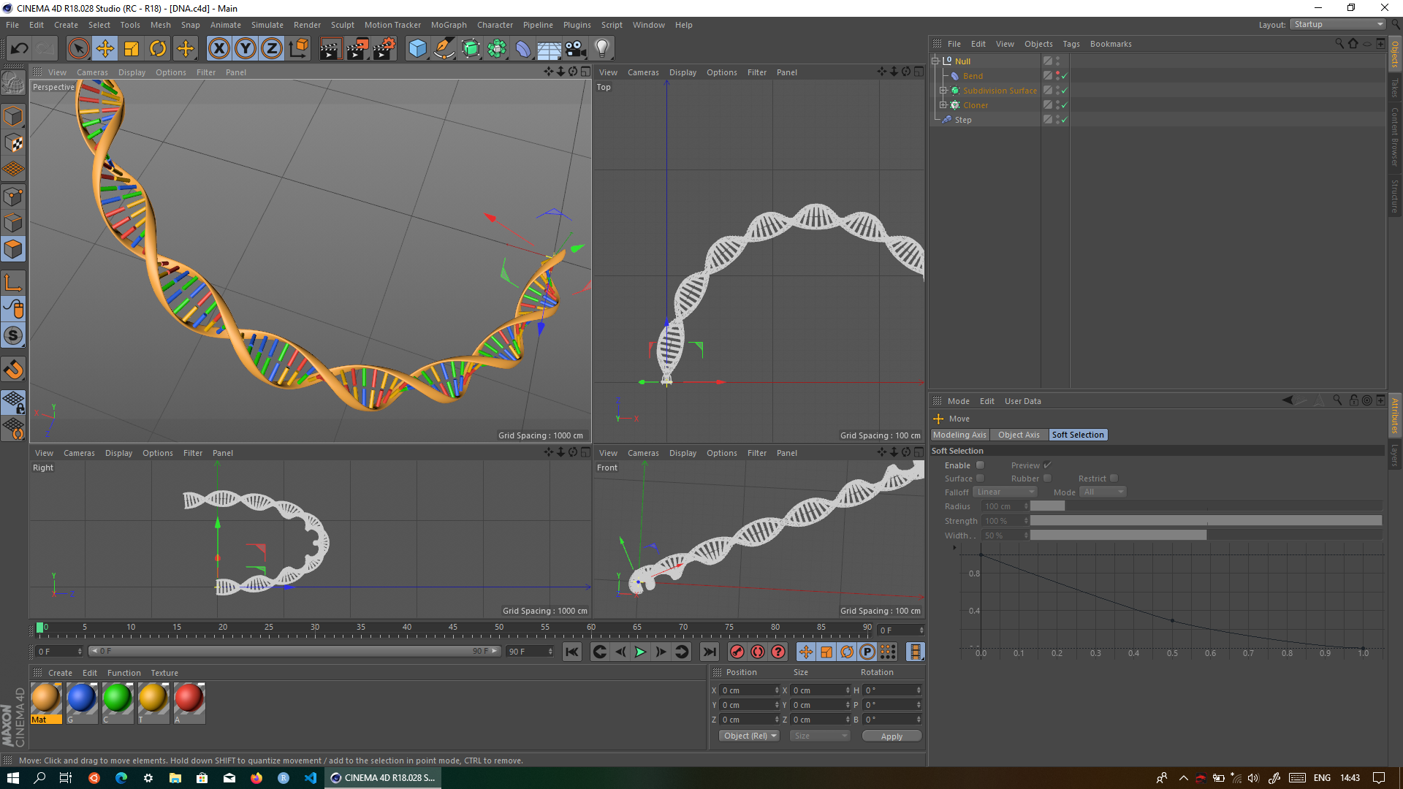Click the coordinate system icon

click(298, 49)
